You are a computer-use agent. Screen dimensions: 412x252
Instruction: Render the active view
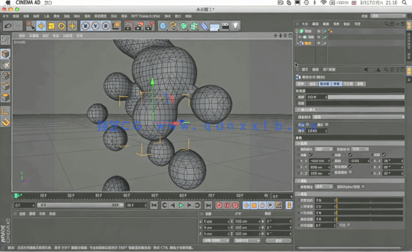(128, 26)
